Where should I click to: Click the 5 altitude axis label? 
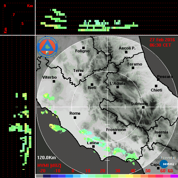[x=22, y=23]
